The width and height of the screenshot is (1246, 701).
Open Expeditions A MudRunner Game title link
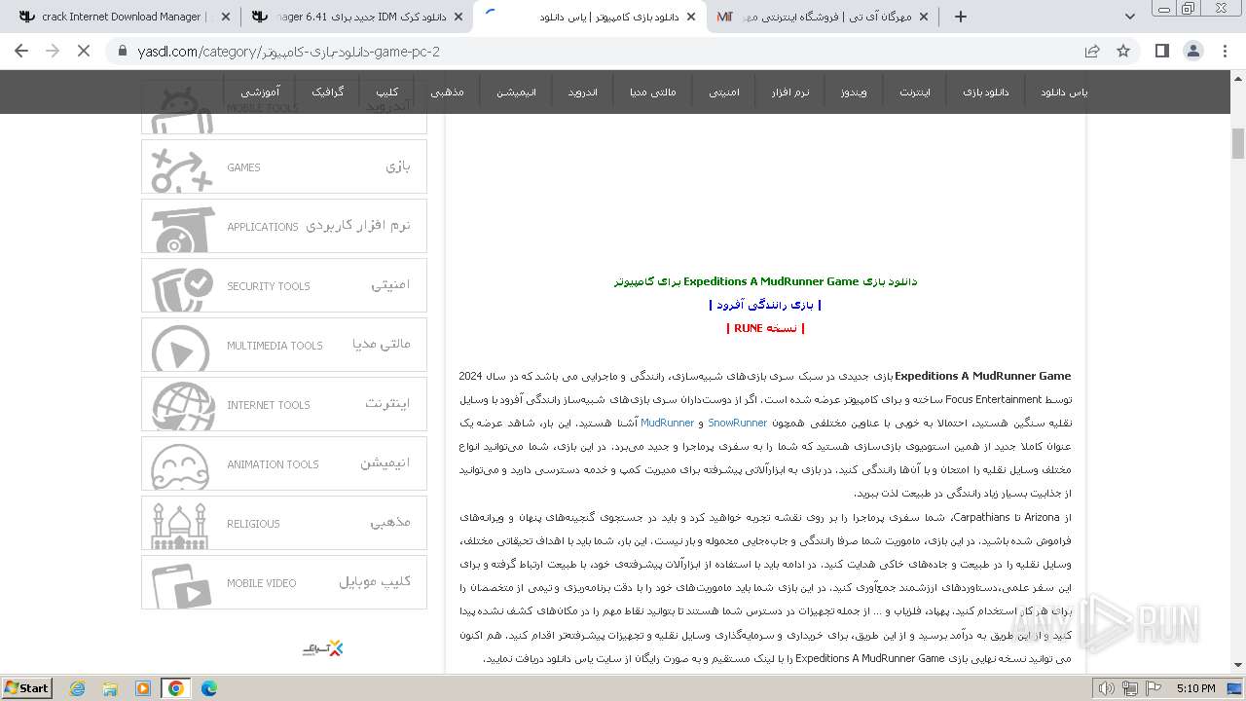765,281
